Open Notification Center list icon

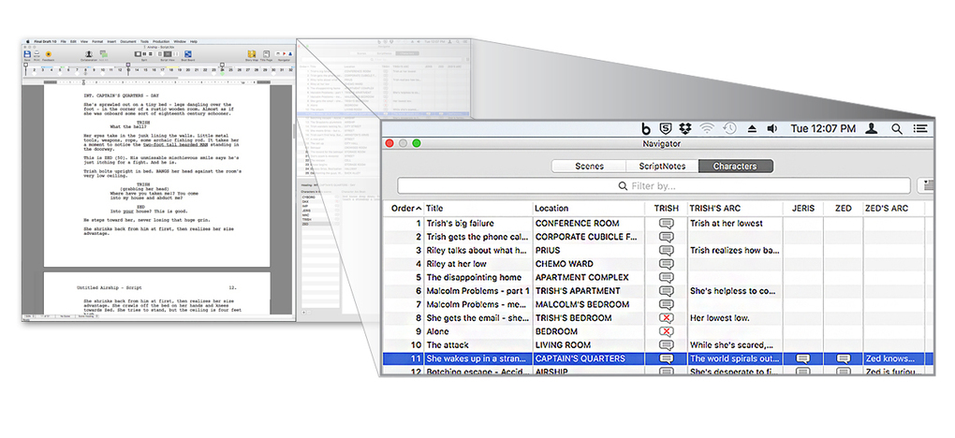921,128
